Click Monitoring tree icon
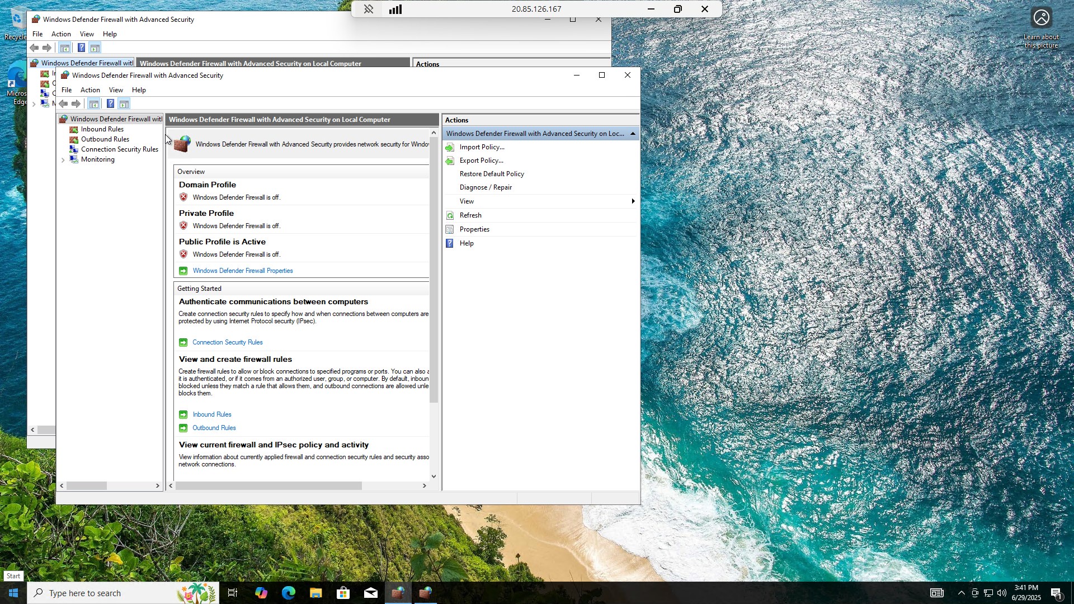Screen dimensions: 1074x604 click(74, 159)
